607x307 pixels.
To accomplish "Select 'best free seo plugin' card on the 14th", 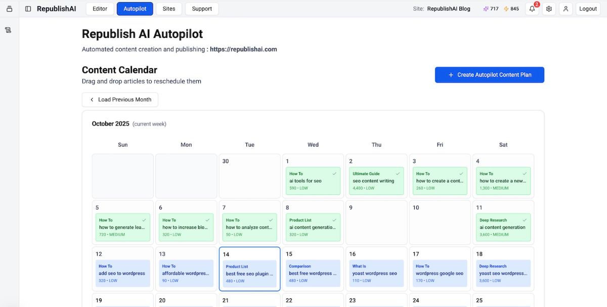I will click(x=249, y=274).
